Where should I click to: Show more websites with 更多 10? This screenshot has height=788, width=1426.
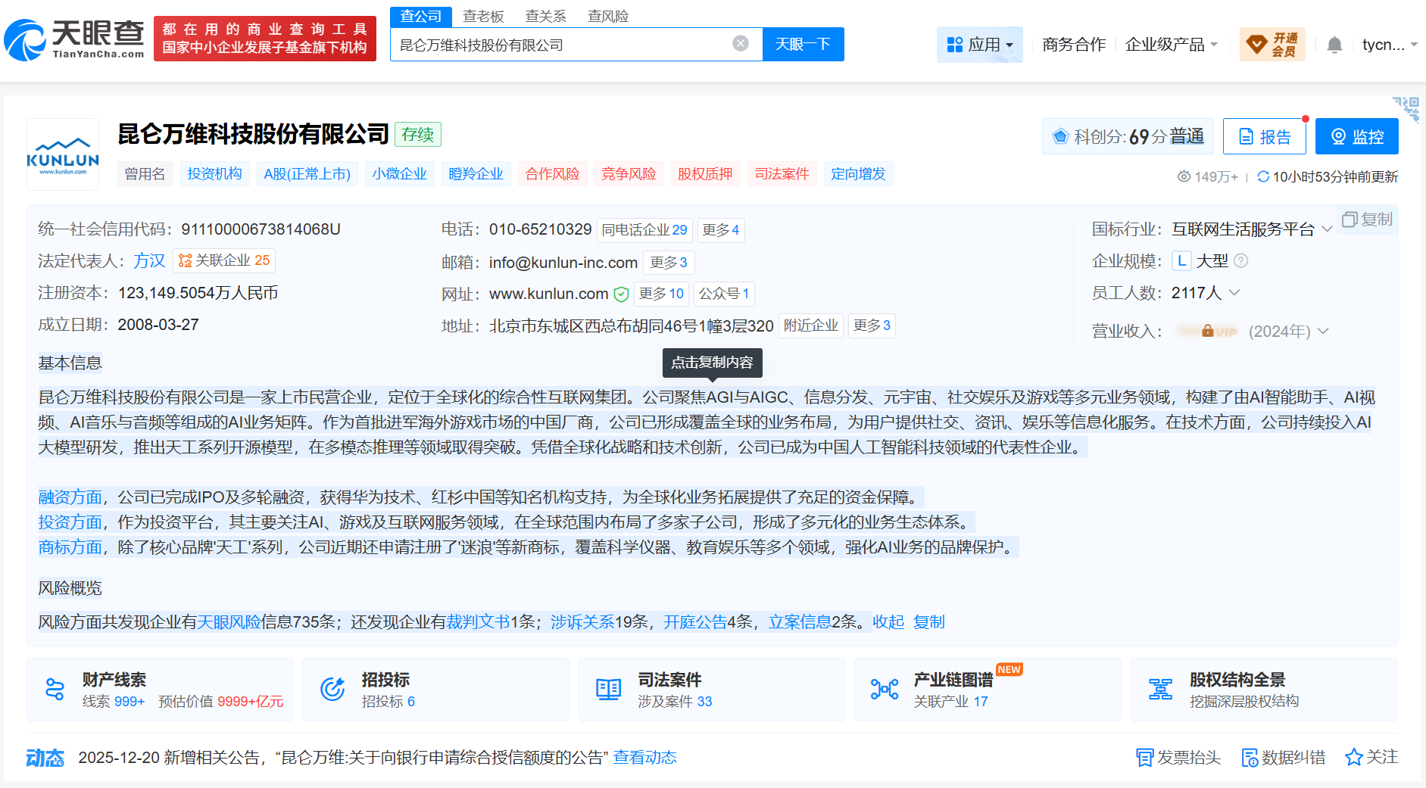click(661, 294)
